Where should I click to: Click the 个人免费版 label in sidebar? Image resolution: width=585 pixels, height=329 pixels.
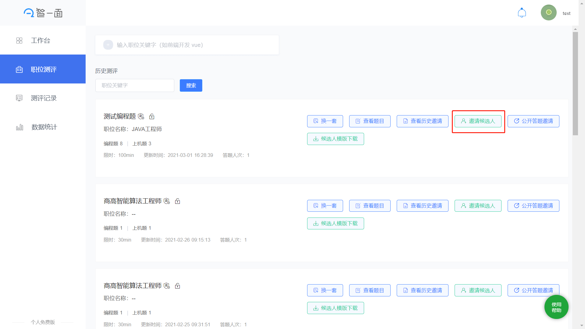43,322
